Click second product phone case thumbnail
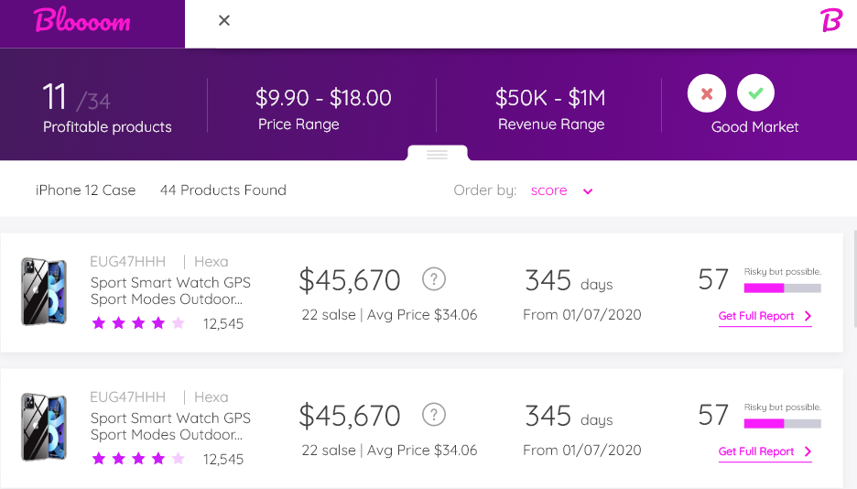857x489 pixels. tap(44, 428)
